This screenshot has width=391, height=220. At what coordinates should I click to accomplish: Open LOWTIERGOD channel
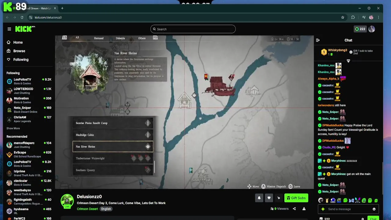pos(29,91)
